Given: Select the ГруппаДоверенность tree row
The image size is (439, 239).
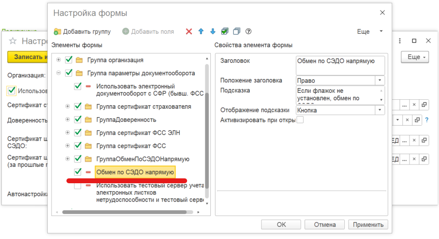Looking at the screenshot, I should (x=126, y=119).
